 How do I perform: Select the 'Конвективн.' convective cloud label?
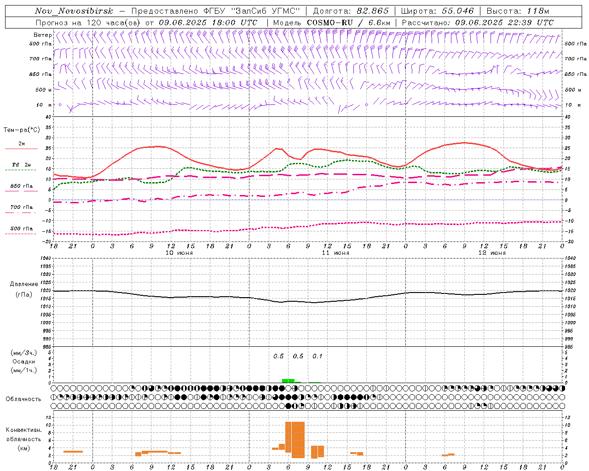[x=24, y=430]
